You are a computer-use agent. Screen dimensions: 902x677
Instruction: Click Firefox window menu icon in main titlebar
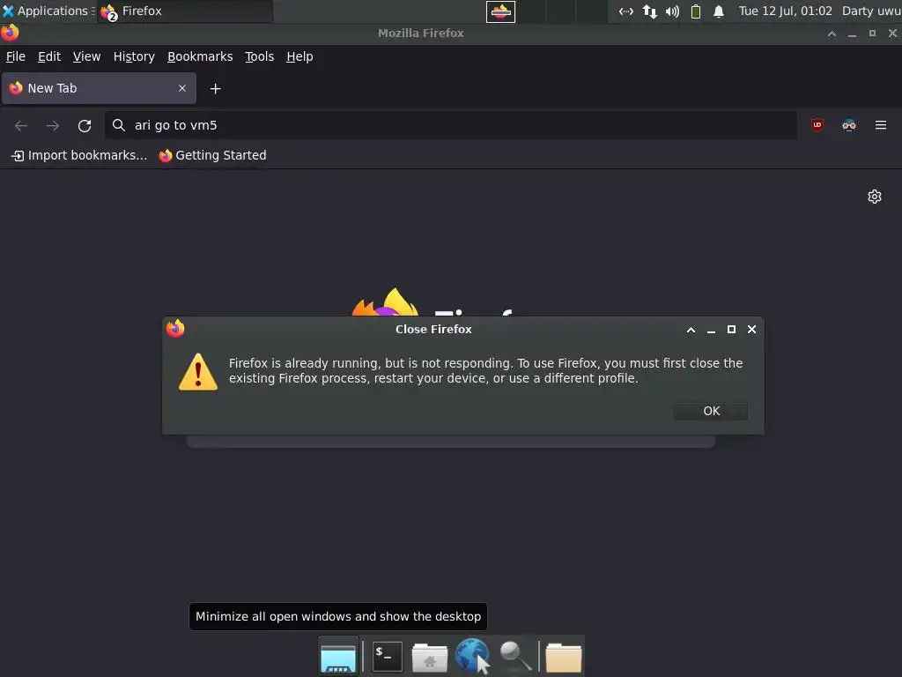pyautogui.click(x=10, y=33)
